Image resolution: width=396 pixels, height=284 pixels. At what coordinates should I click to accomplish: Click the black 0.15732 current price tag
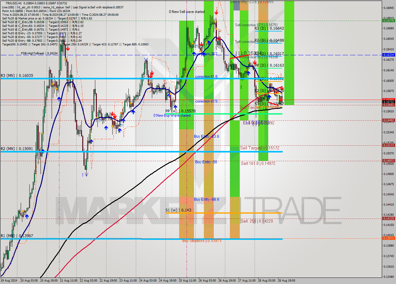389,102
